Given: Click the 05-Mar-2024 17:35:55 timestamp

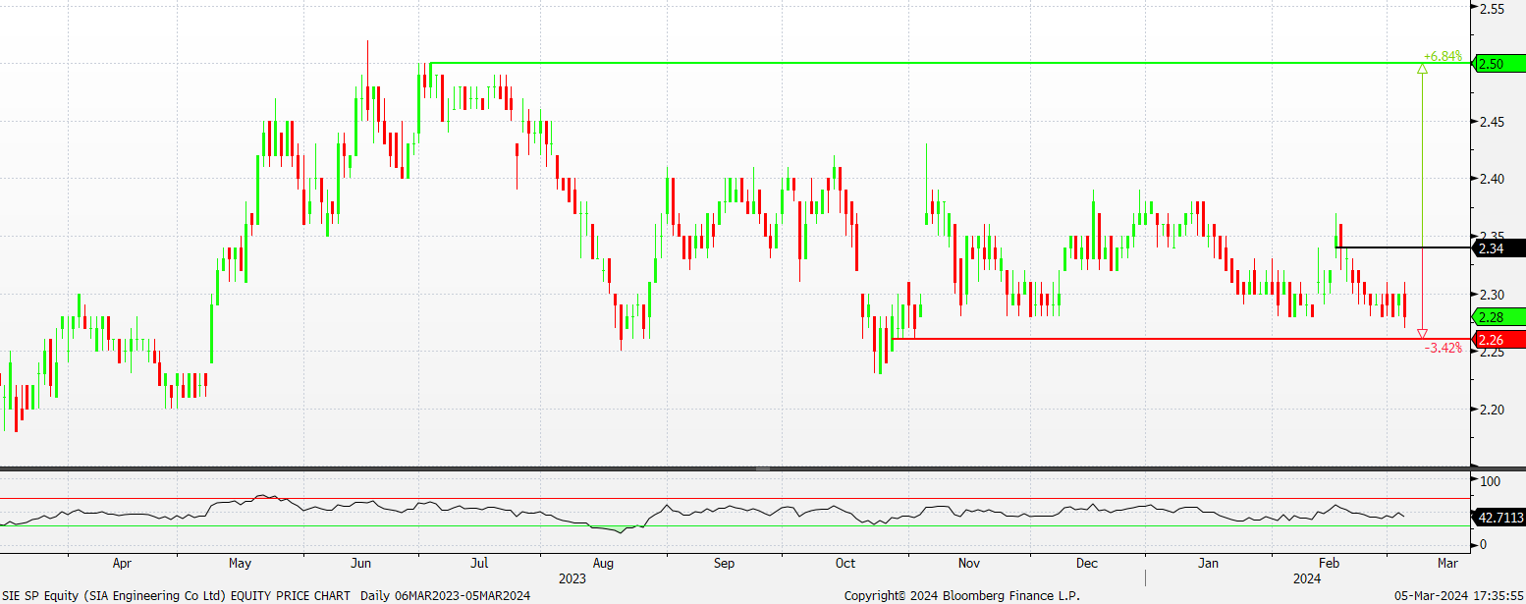Looking at the screenshot, I should point(1460,595).
